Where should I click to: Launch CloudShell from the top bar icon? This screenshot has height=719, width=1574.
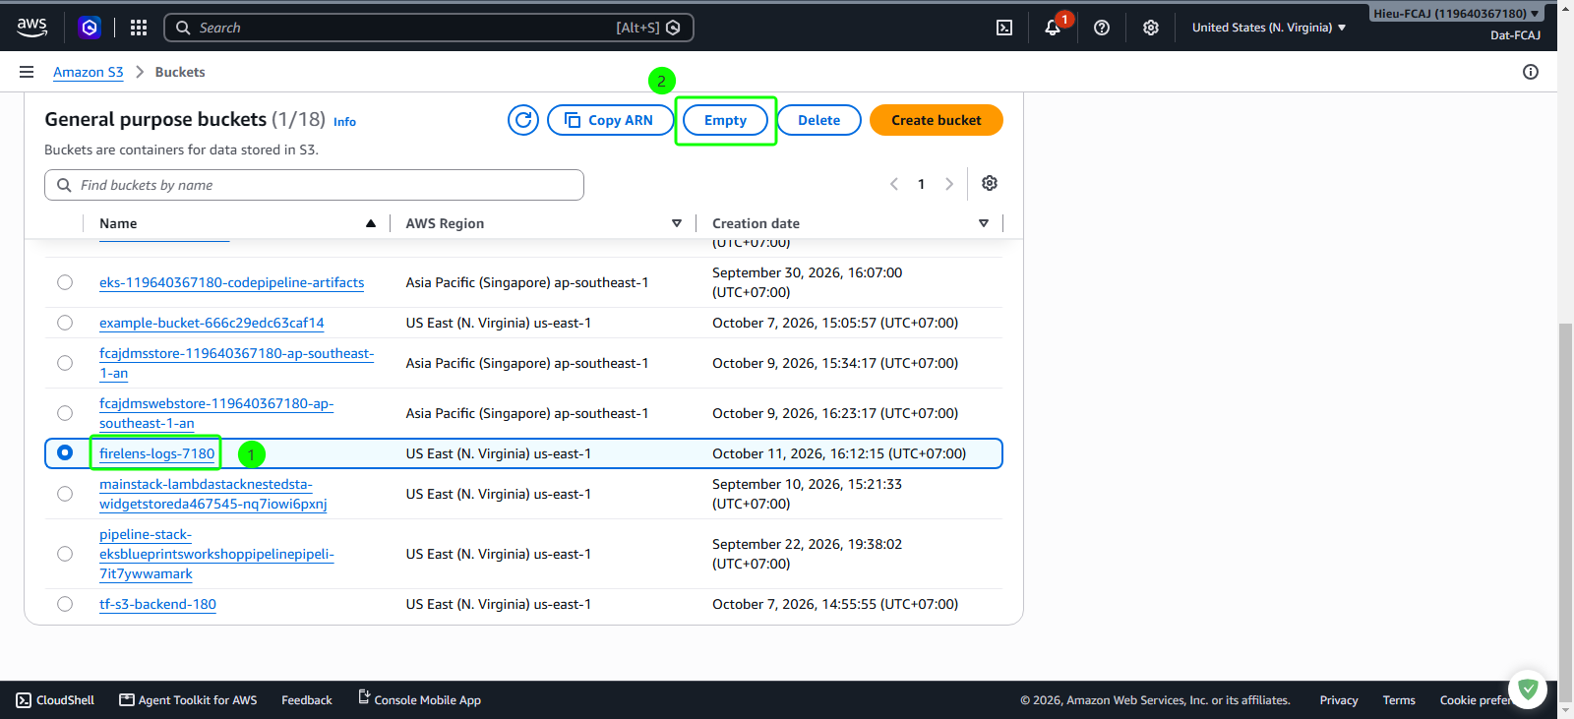[1004, 28]
